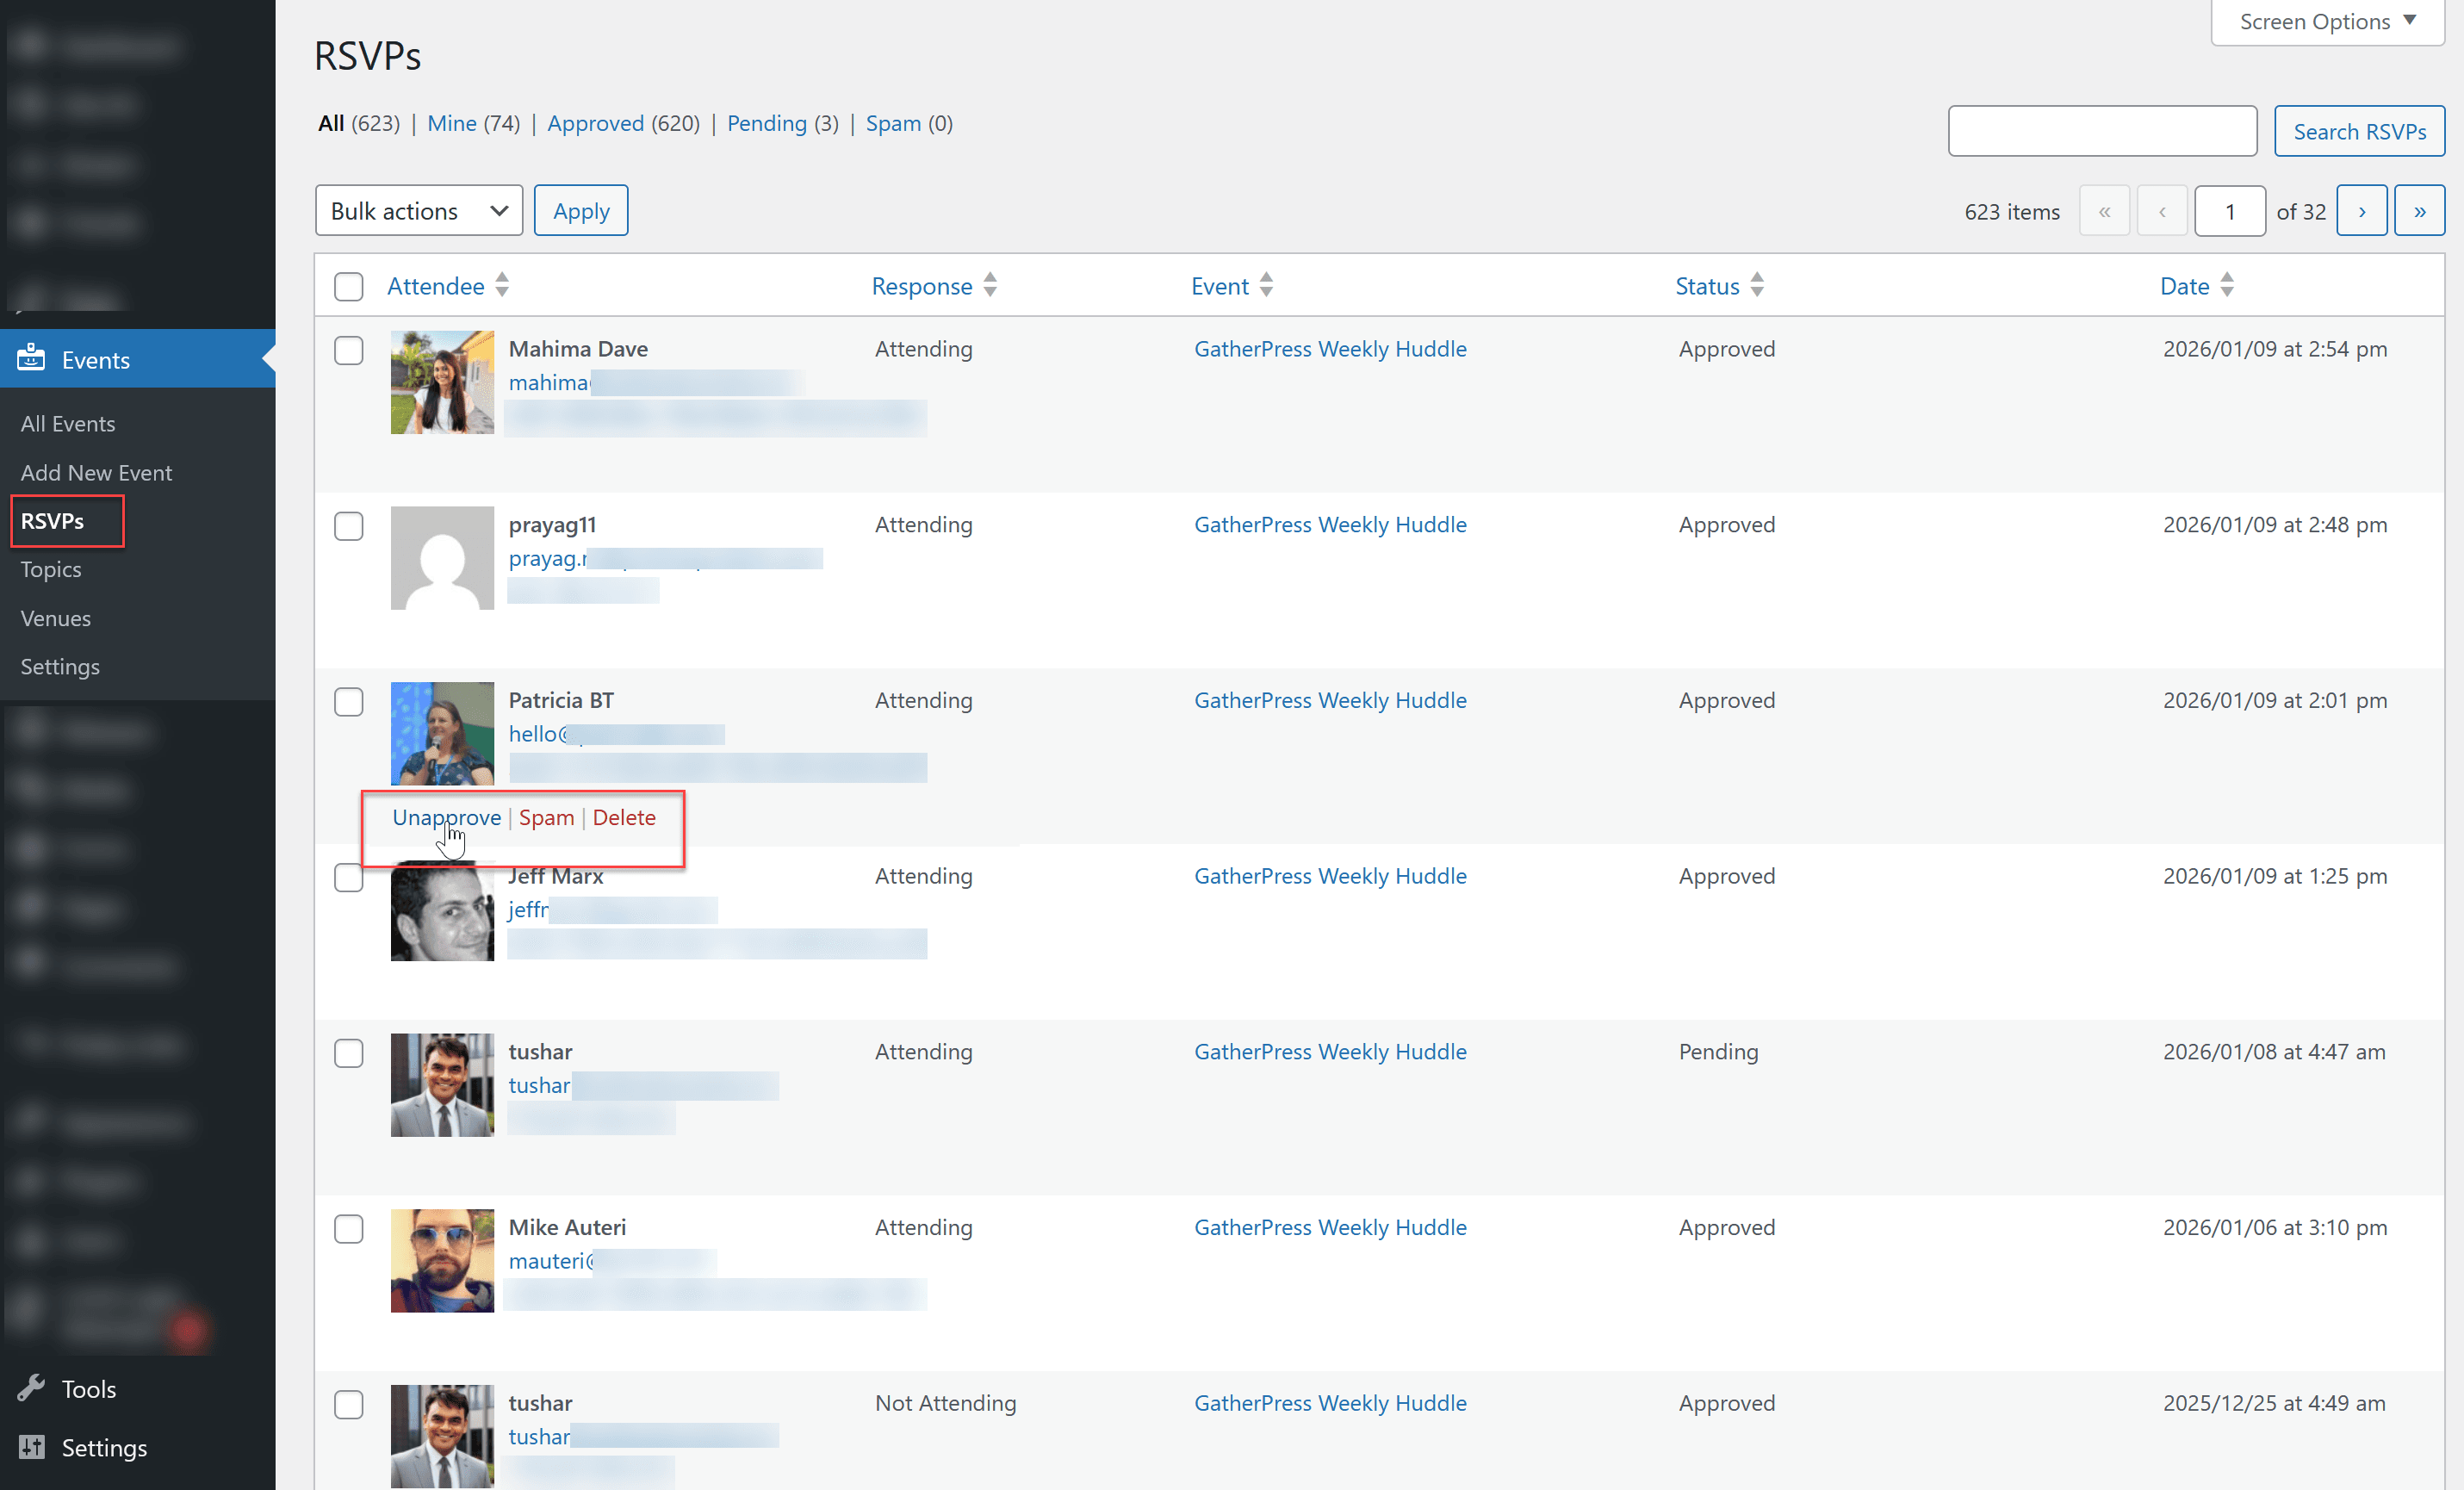Screen dimensions: 2464x1490
Task: Filter RSVPs by Spam
Action: [x=893, y=123]
